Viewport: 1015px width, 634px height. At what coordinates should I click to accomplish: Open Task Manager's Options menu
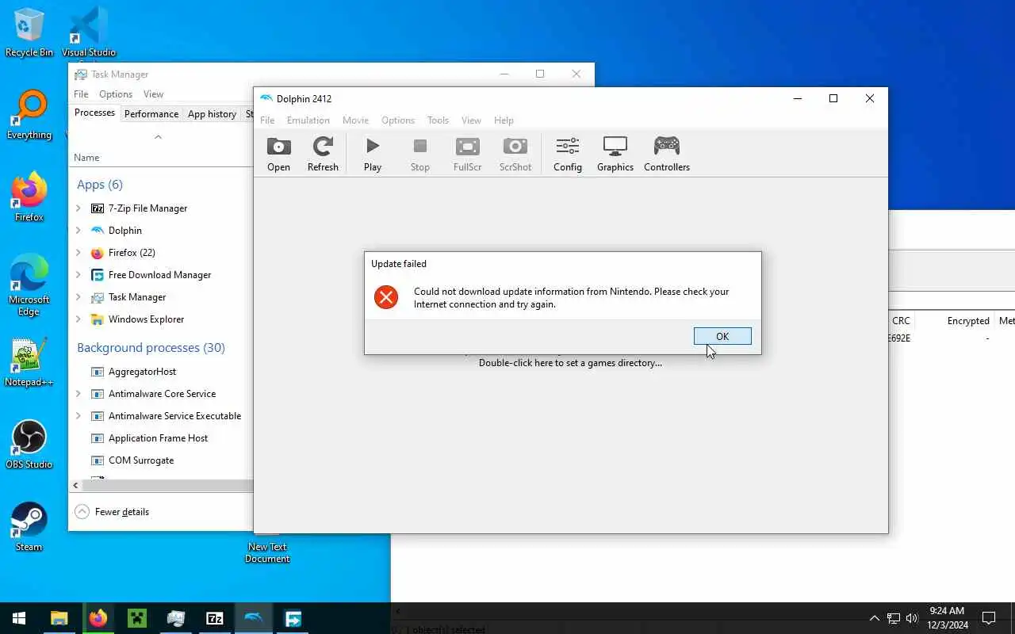click(x=116, y=94)
